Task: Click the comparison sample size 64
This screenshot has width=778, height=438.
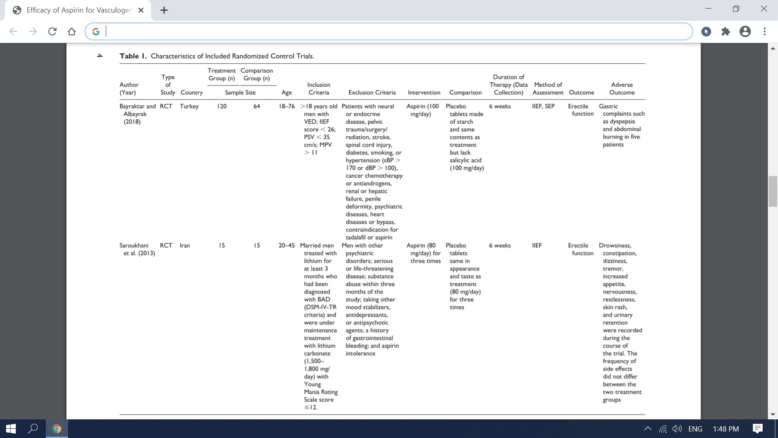Action: (257, 106)
